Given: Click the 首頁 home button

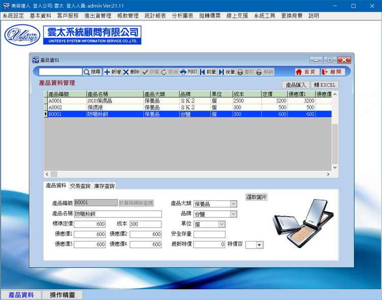Looking at the screenshot, I should (306, 72).
